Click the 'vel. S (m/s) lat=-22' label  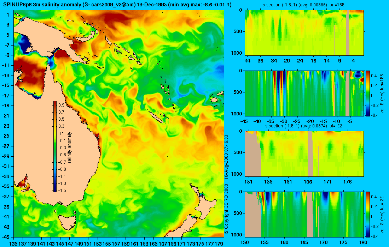[382, 214]
